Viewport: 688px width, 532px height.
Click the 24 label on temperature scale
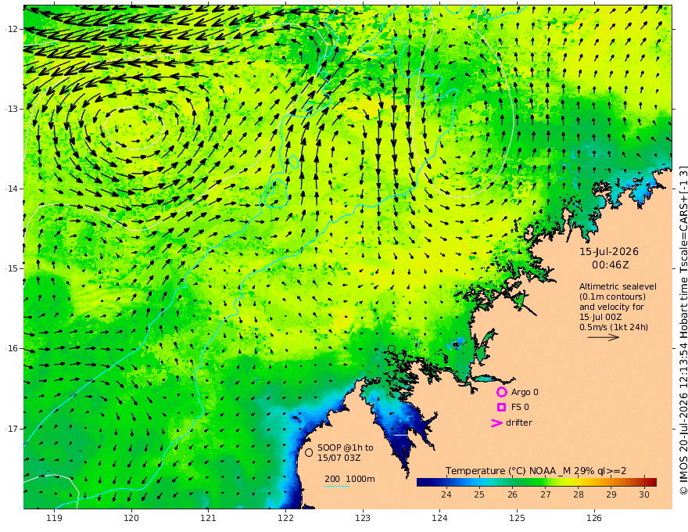446,494
